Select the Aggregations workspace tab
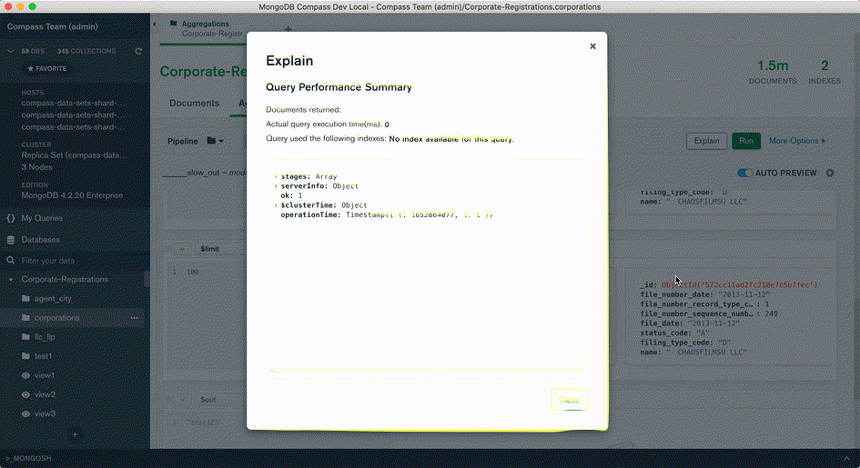This screenshot has height=468, width=860. [205, 28]
